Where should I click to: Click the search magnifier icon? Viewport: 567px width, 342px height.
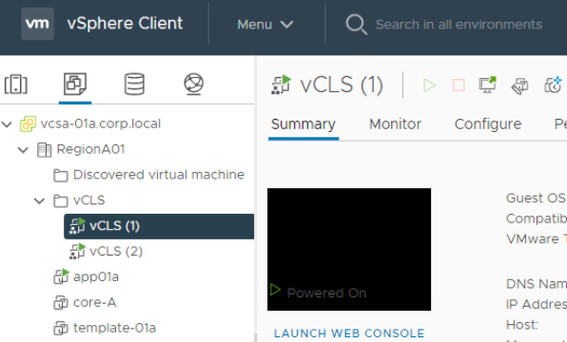pyautogui.click(x=356, y=25)
